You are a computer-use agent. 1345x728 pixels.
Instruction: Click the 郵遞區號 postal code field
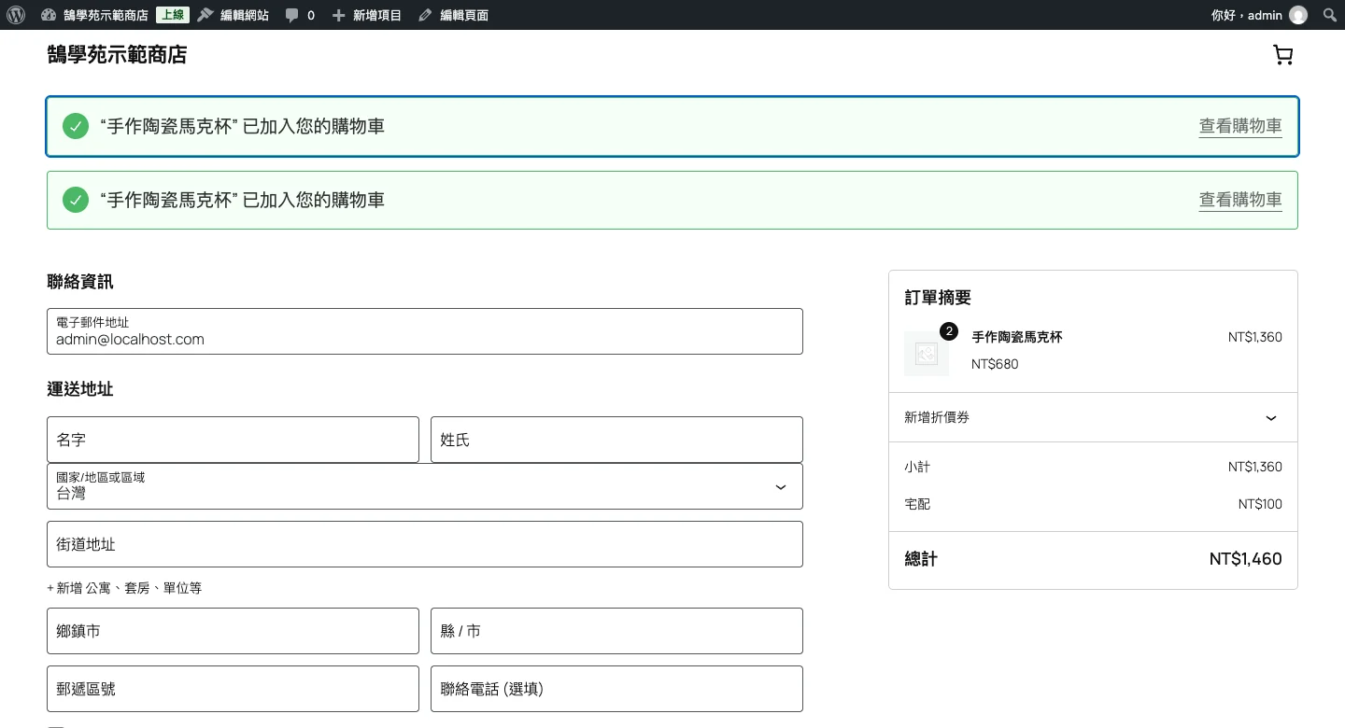point(233,689)
